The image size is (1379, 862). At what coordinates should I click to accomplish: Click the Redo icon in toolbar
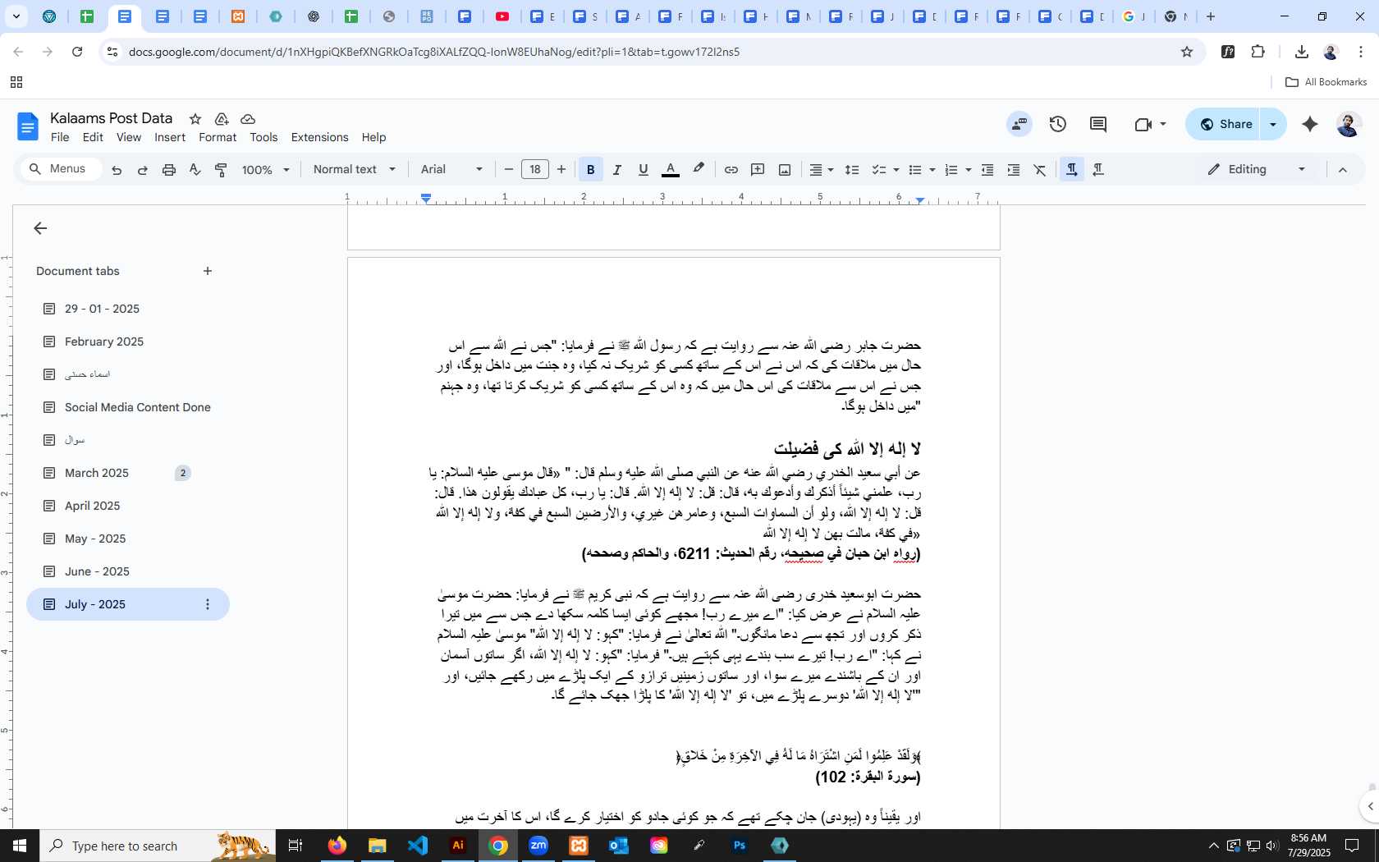(143, 170)
